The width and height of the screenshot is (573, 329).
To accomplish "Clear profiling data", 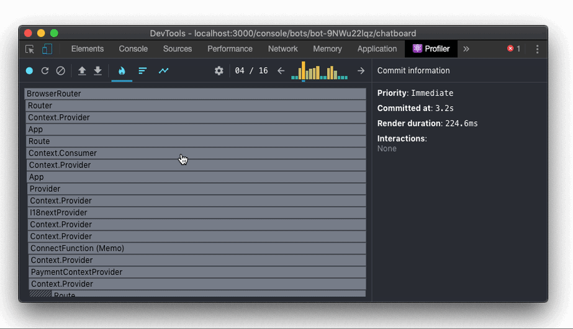I will (x=61, y=71).
